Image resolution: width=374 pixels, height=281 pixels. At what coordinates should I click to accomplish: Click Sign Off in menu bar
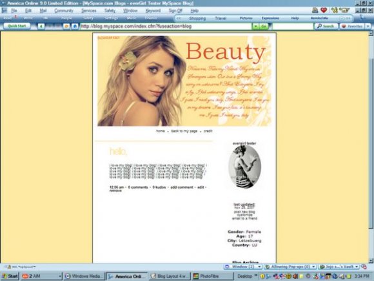pos(175,10)
